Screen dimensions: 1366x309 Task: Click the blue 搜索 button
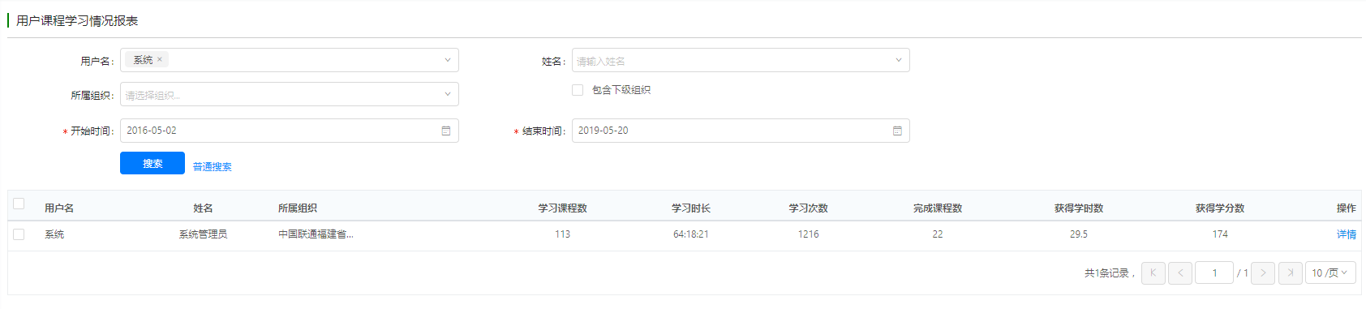click(152, 163)
